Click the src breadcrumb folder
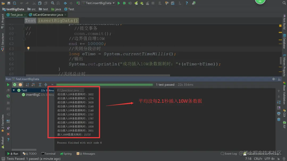 (x=31, y=9)
